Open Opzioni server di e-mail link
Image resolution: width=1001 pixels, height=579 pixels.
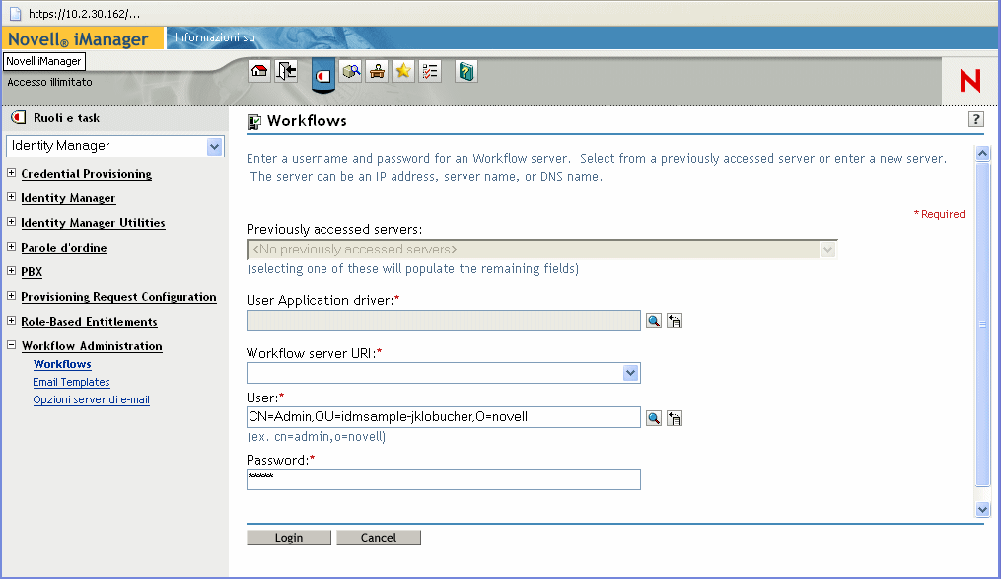pos(92,399)
